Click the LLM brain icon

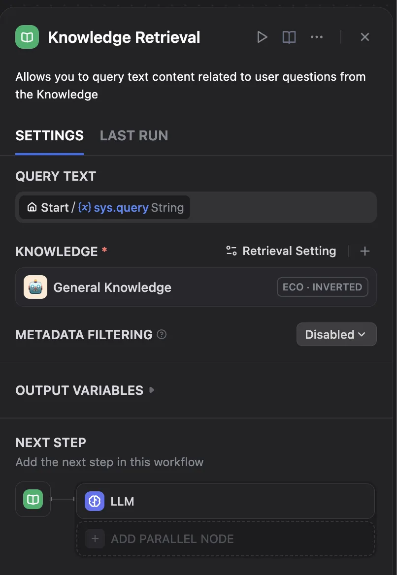(x=95, y=502)
